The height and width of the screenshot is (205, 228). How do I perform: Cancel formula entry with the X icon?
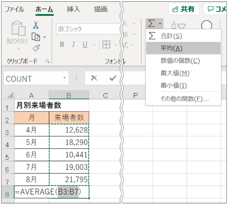(x=94, y=78)
